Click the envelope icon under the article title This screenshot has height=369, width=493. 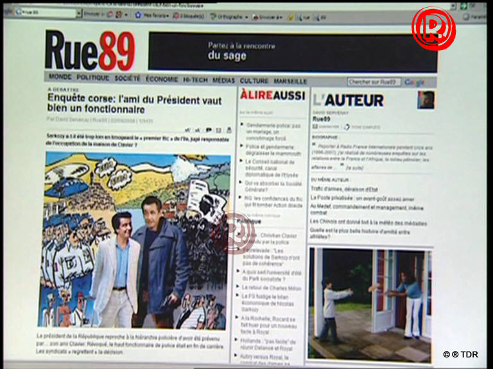(218, 130)
